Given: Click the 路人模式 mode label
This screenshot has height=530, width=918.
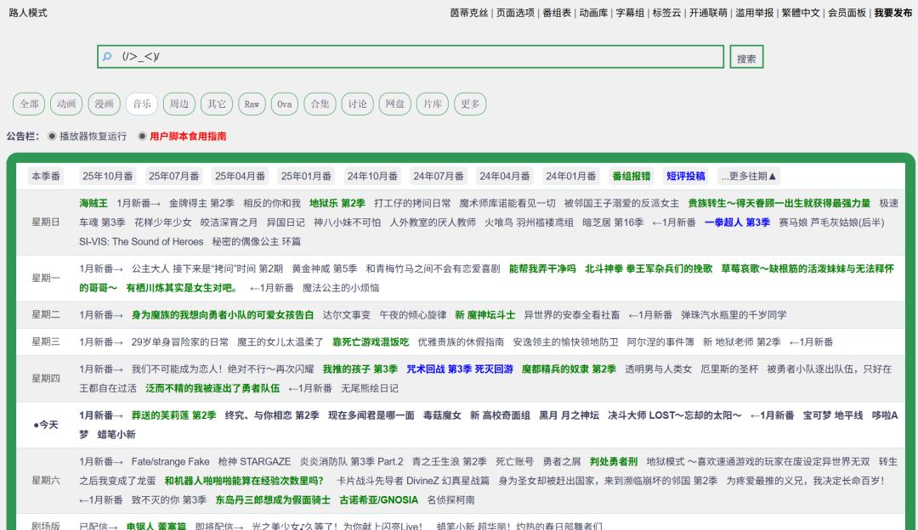Looking at the screenshot, I should point(28,13).
